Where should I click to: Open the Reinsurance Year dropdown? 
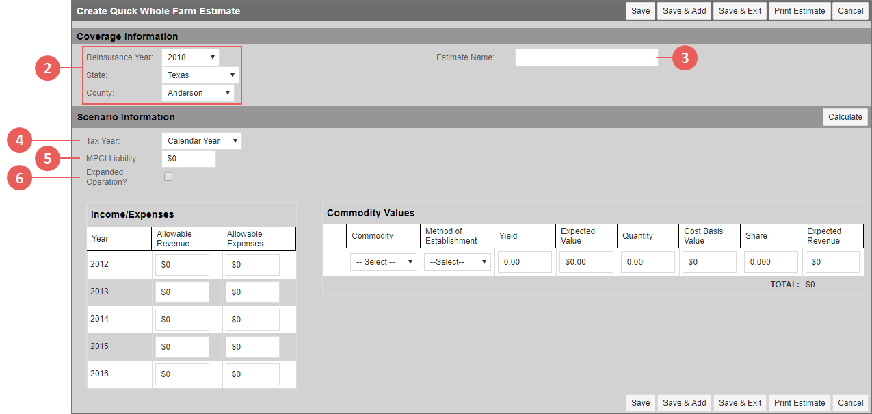(x=190, y=57)
